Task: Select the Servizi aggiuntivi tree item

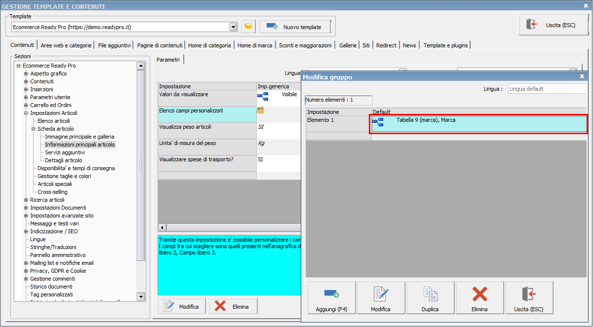Action: click(65, 152)
